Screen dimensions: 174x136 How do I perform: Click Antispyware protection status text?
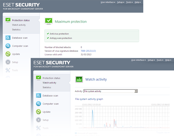[x=61, y=38]
